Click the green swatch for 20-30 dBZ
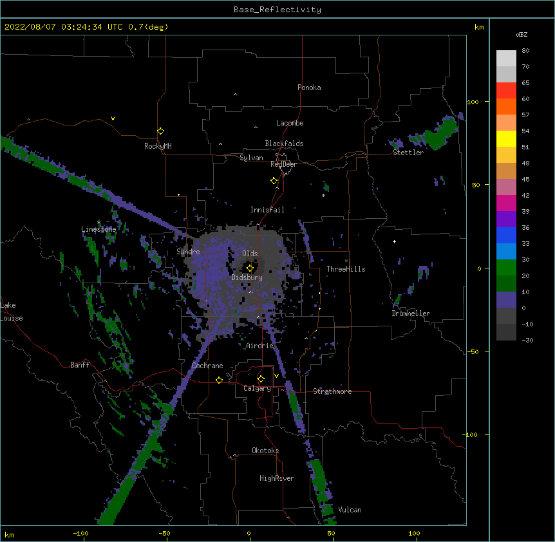 click(x=506, y=268)
